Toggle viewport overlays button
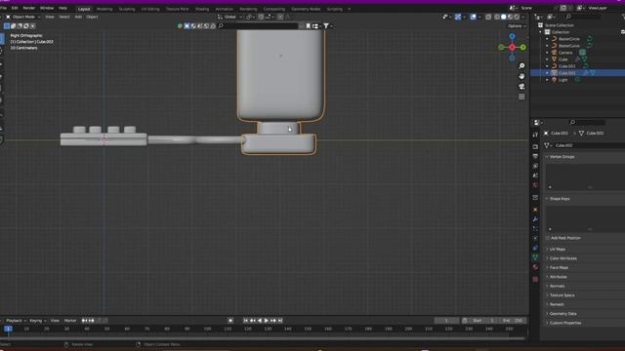Image resolution: width=625 pixels, height=351 pixels. pyautogui.click(x=473, y=17)
